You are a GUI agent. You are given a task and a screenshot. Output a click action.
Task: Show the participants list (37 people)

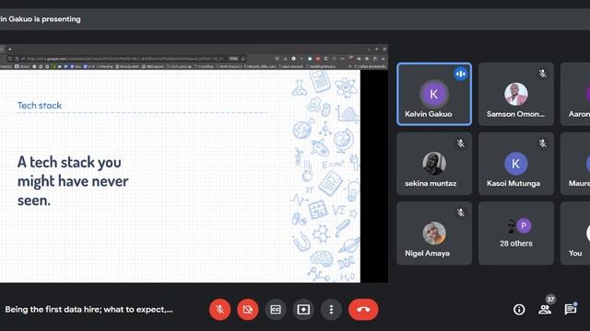click(545, 310)
